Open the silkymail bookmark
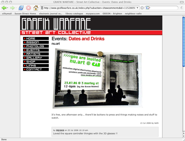 (x=7, y=14)
